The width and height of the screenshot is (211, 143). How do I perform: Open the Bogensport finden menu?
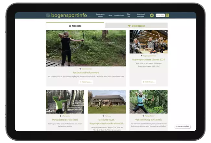pos(100,15)
